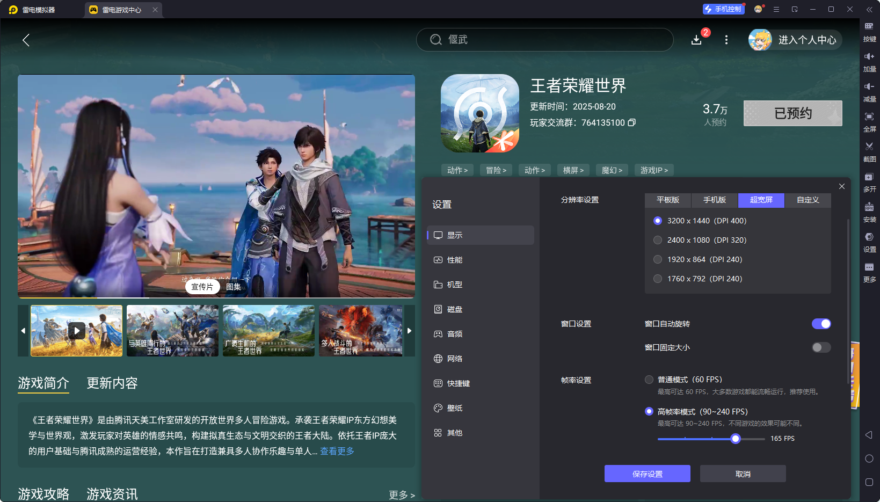The image size is (880, 502).
Task: Open the 与英雄同行的王者世界 thumbnail
Action: tap(172, 331)
